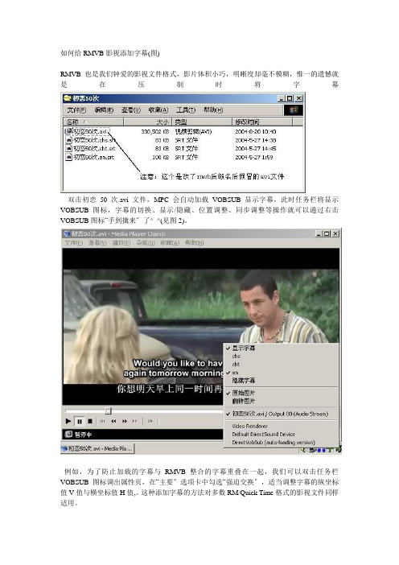Viewport: 399px width, 565px height.
Task: Click the Windows logo throbber in the folder window
Action: pyautogui.click(x=294, y=110)
